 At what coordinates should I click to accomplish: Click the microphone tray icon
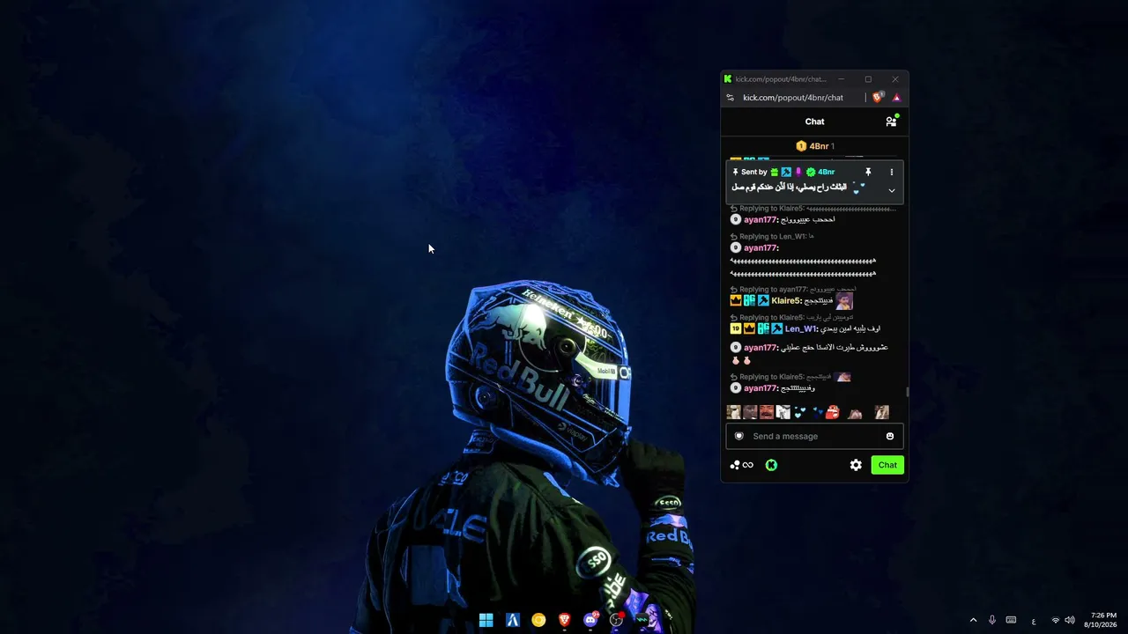(992, 620)
